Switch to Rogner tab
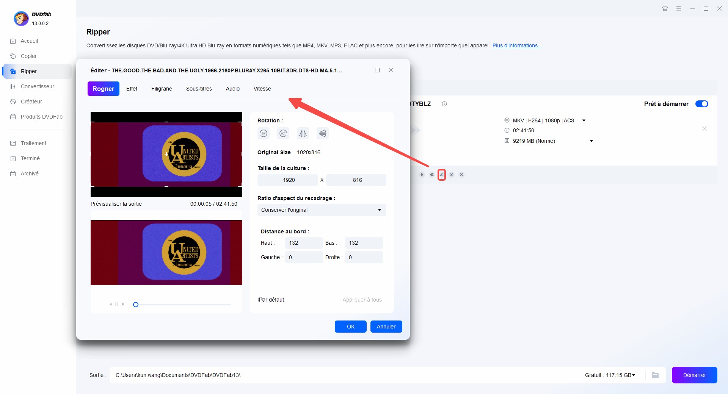This screenshot has width=728, height=394. pos(104,89)
